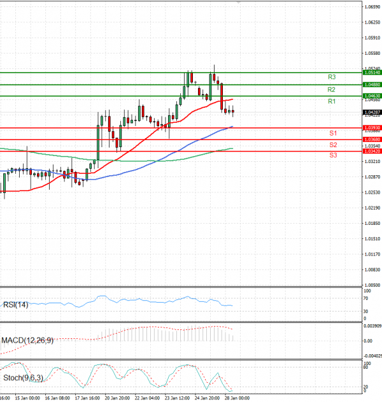Click the 1.02530 price axis value

click(x=372, y=192)
